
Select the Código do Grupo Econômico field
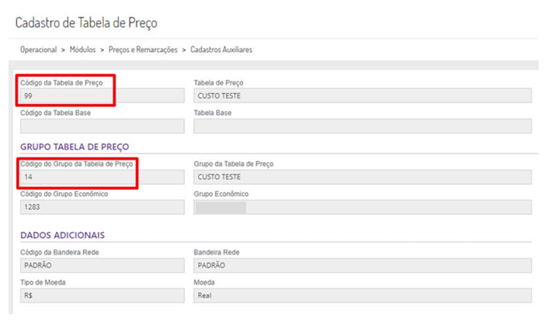(102, 207)
